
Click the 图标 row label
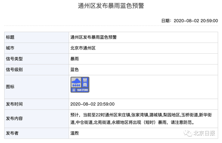point(10,86)
